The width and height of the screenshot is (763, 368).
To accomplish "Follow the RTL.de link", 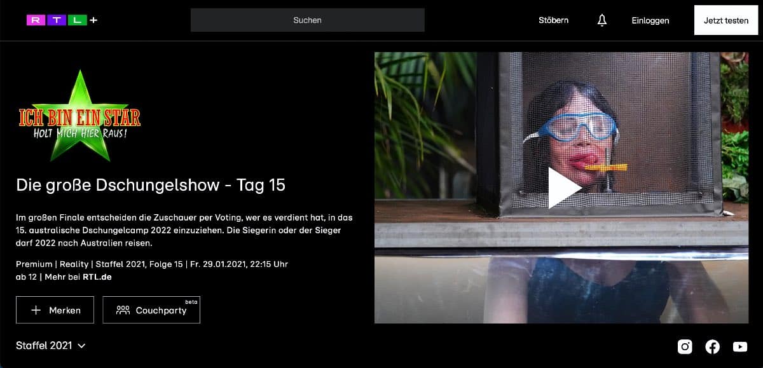I will [x=97, y=276].
